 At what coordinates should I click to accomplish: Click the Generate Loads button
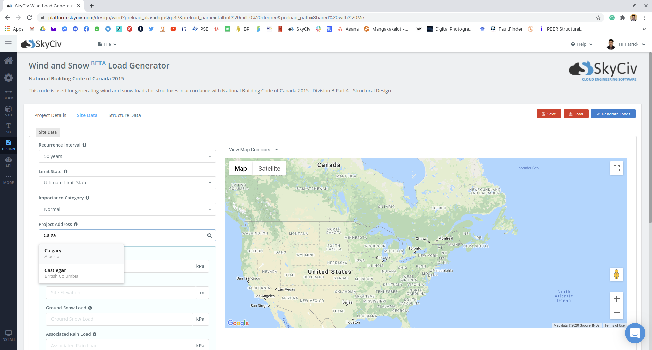(613, 114)
